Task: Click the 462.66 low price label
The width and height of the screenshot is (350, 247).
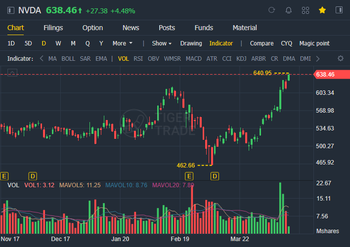Action: tap(186, 165)
